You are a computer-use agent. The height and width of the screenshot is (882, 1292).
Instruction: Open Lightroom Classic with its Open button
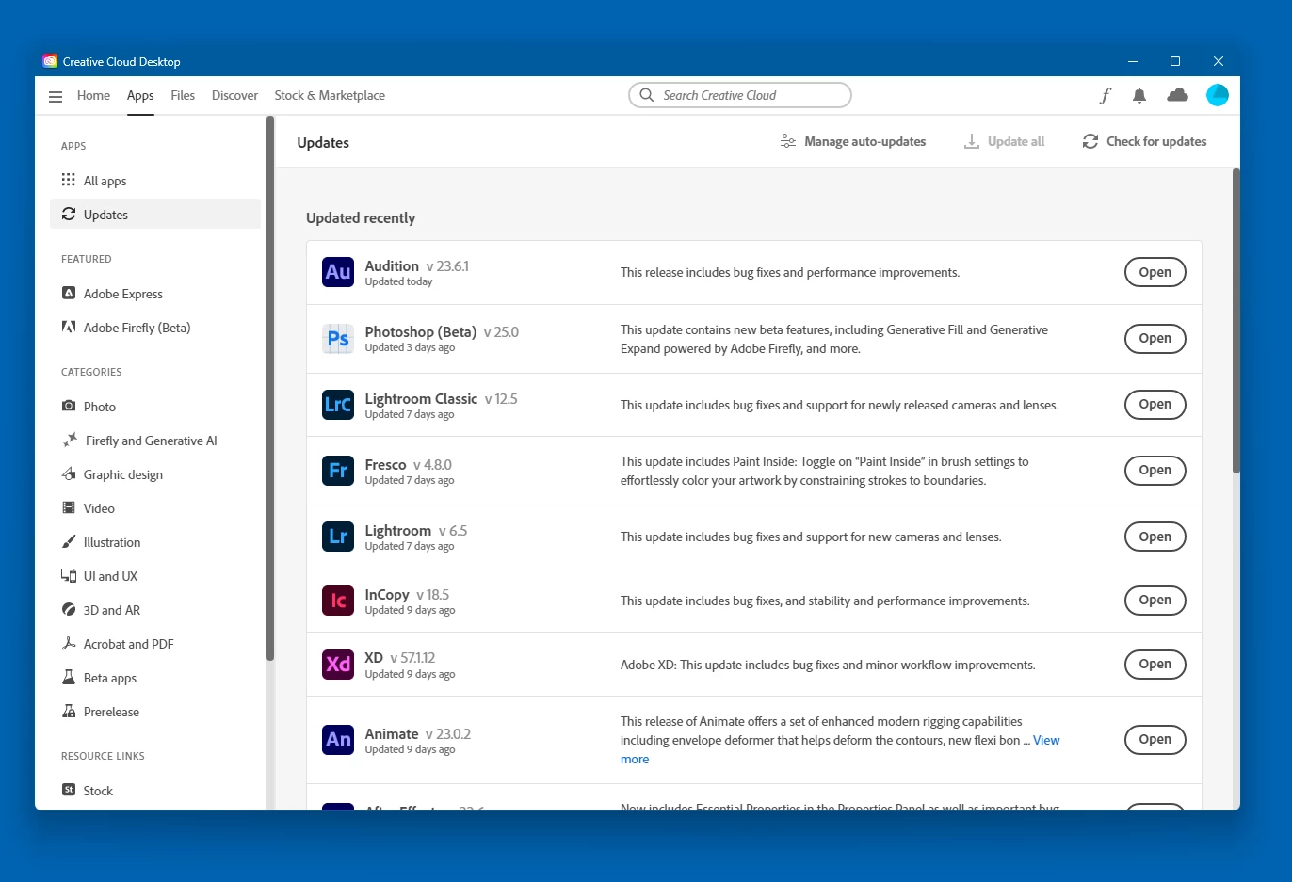pyautogui.click(x=1155, y=405)
